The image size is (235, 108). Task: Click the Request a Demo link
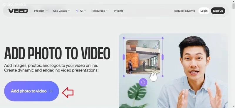[184, 11]
